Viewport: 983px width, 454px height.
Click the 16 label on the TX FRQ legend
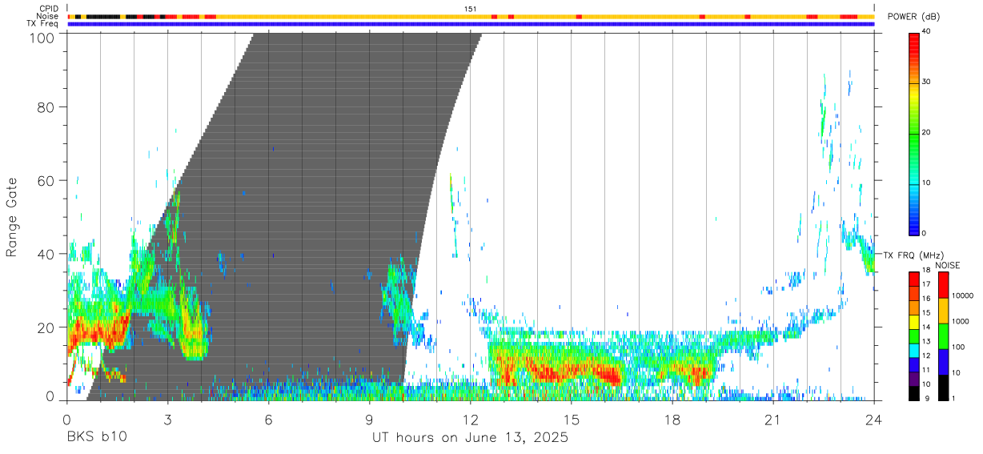pos(927,299)
